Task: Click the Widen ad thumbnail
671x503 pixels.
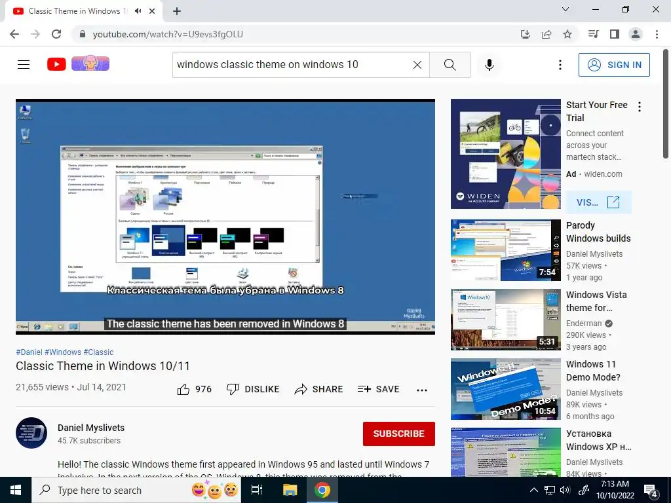Action: click(x=505, y=154)
